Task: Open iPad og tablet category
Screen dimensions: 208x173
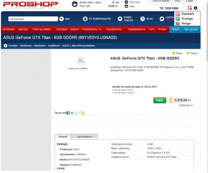Action: click(x=42, y=29)
